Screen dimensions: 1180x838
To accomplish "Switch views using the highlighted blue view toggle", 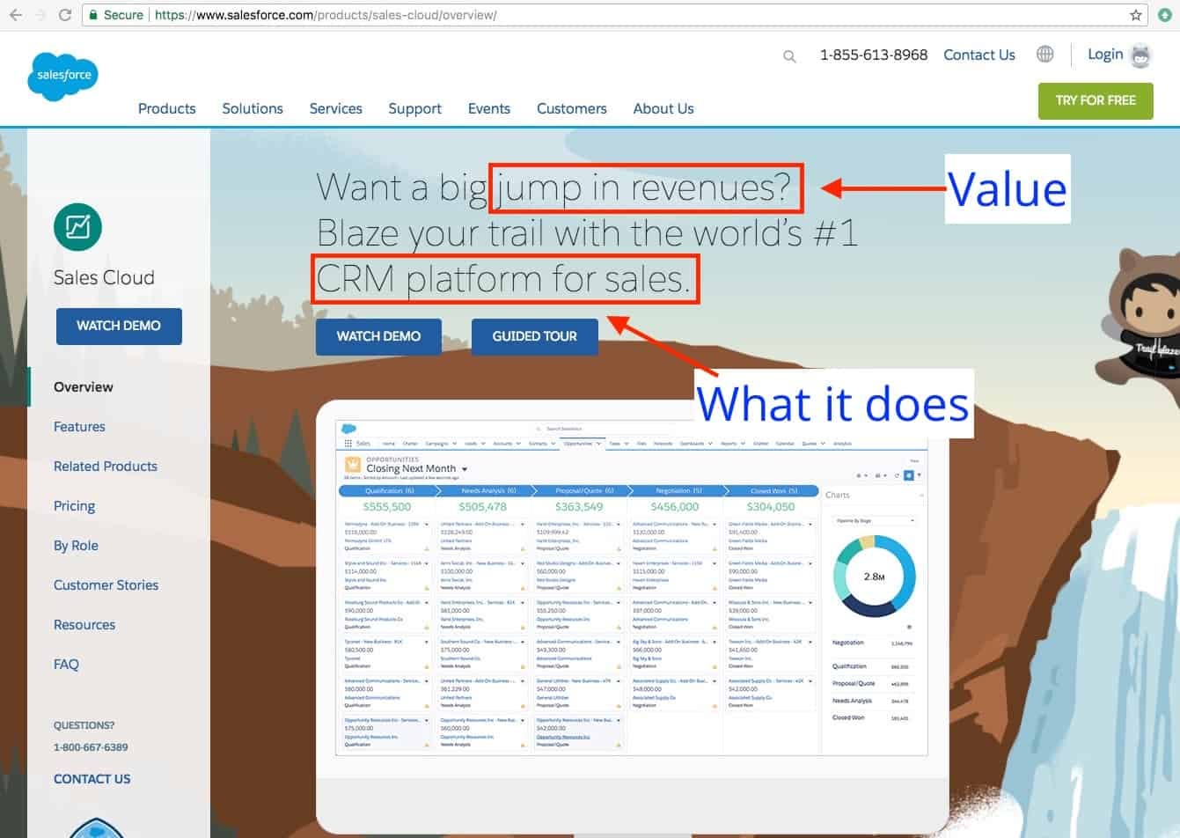I will coord(909,475).
